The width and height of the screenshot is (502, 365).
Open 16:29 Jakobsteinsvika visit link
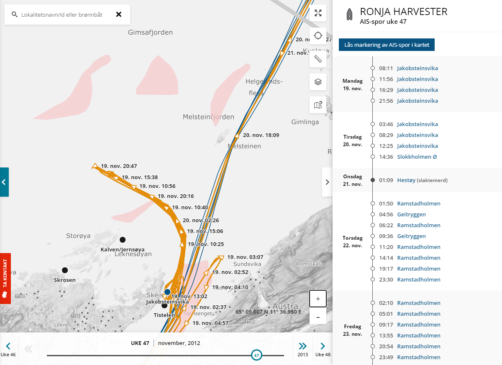point(417,90)
